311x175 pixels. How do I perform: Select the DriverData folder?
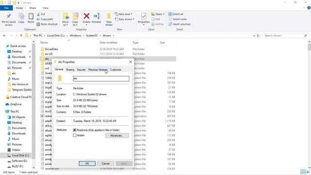point(51,49)
